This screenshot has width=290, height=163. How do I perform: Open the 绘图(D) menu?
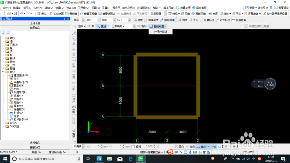60,8
